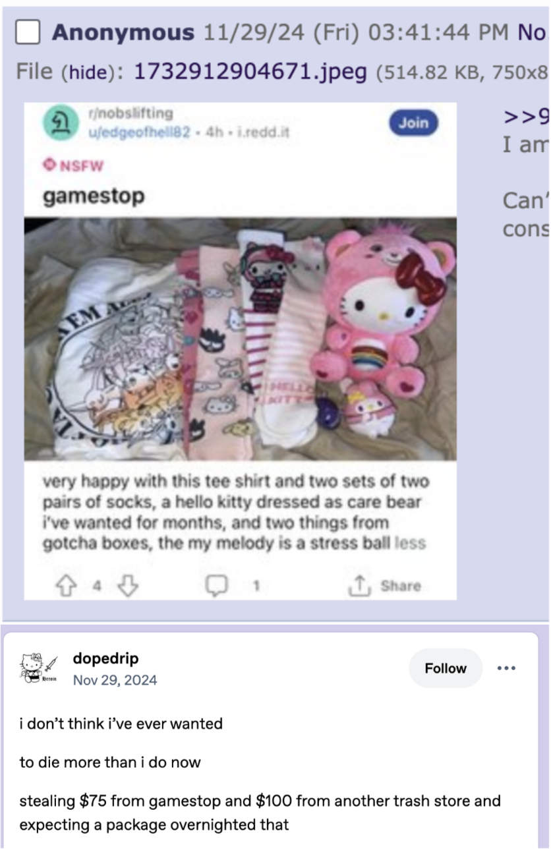This screenshot has height=854, width=551.
Task: Click the dopedrip username
Action: tap(105, 658)
